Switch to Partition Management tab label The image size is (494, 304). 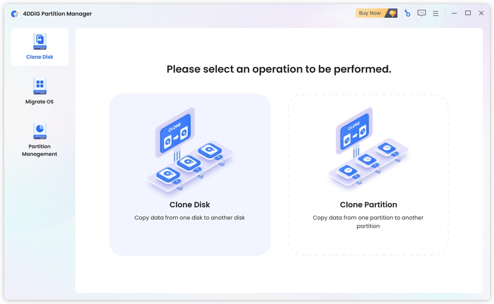[x=40, y=150]
